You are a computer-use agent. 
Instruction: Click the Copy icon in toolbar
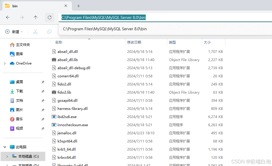click(x=49, y=32)
